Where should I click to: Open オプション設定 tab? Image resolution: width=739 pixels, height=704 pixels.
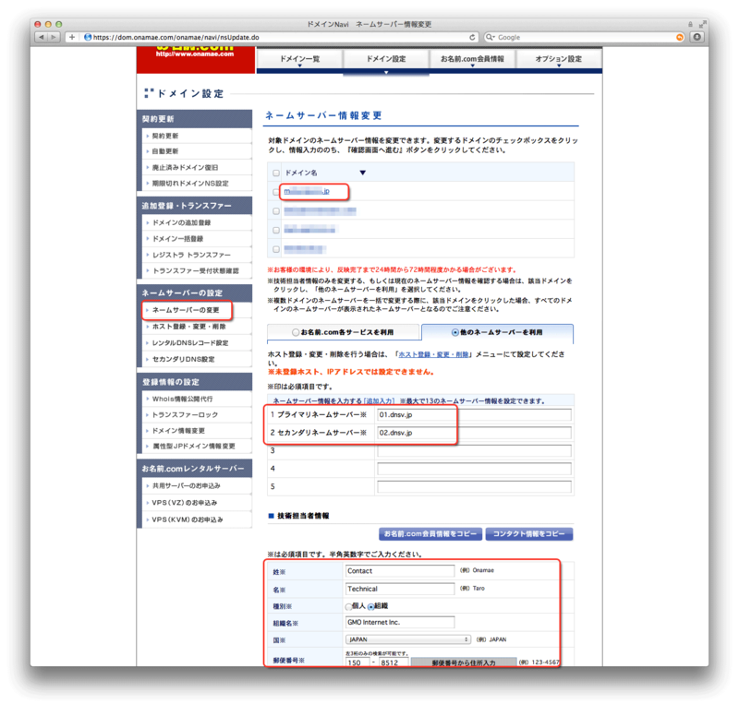point(559,60)
